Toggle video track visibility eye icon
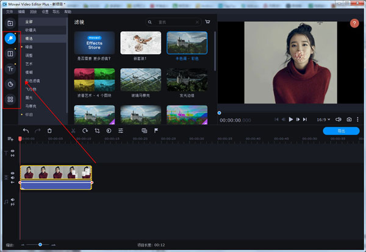Image resolution: width=366 pixels, height=252 pixels. (12, 173)
